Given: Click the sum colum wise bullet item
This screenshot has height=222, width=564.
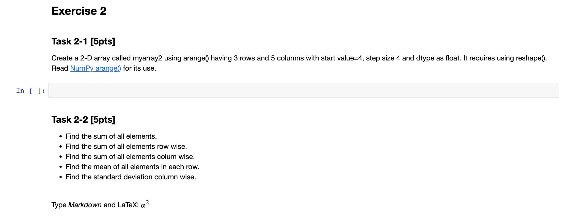Looking at the screenshot, I should click(130, 156).
